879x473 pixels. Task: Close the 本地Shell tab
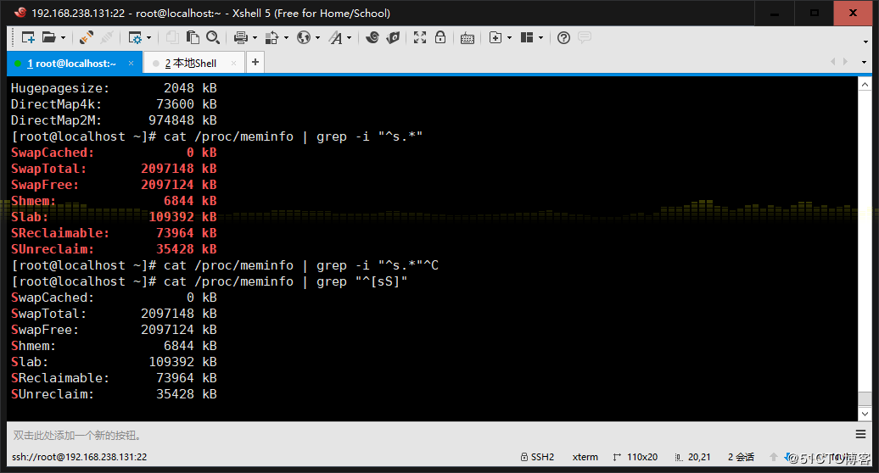pos(233,64)
